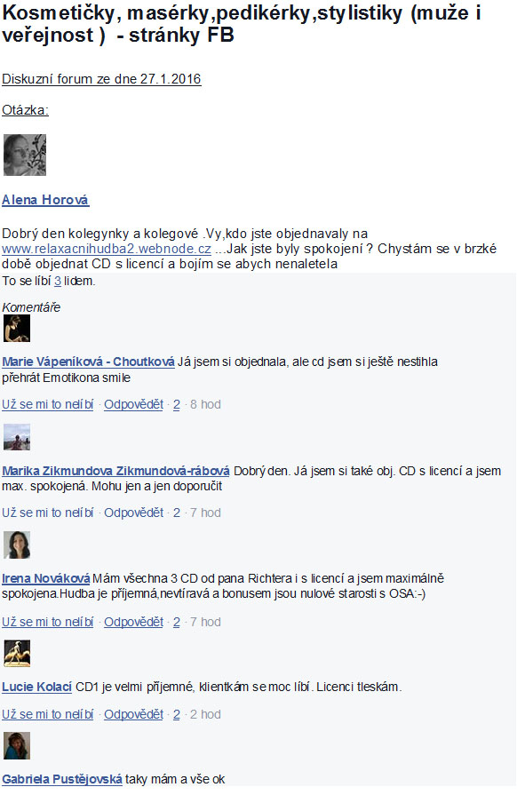Open Gabriela Pustějovská name link
517x795 pixels.
tap(62, 779)
